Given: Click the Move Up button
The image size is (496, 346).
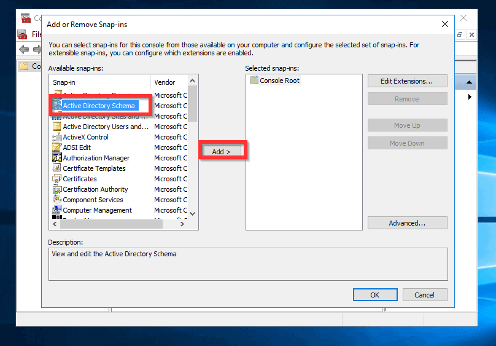Looking at the screenshot, I should [407, 125].
